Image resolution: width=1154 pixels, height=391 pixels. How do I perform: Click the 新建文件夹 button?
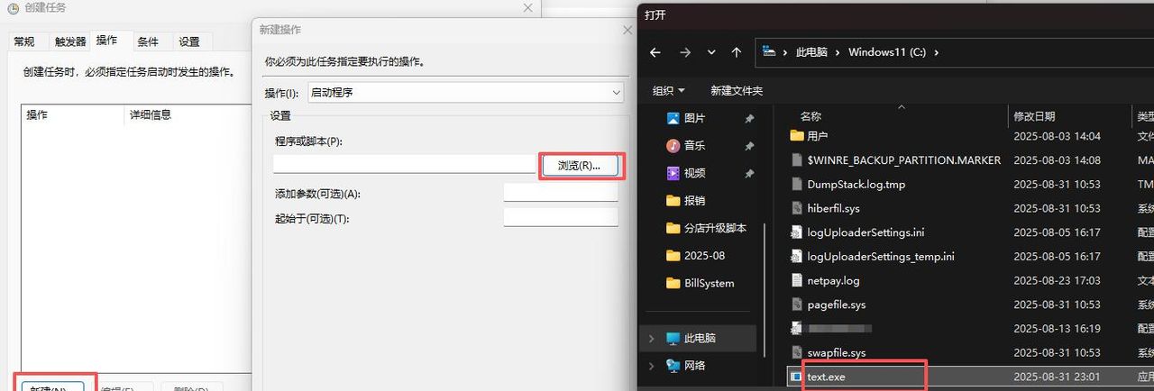736,91
